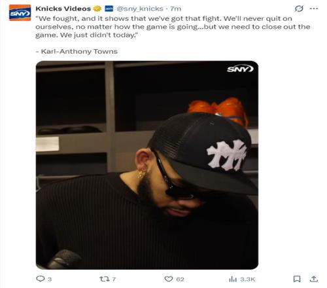The height and width of the screenshot is (288, 327).
Task: Click the share upload icon
Action: point(314,279)
